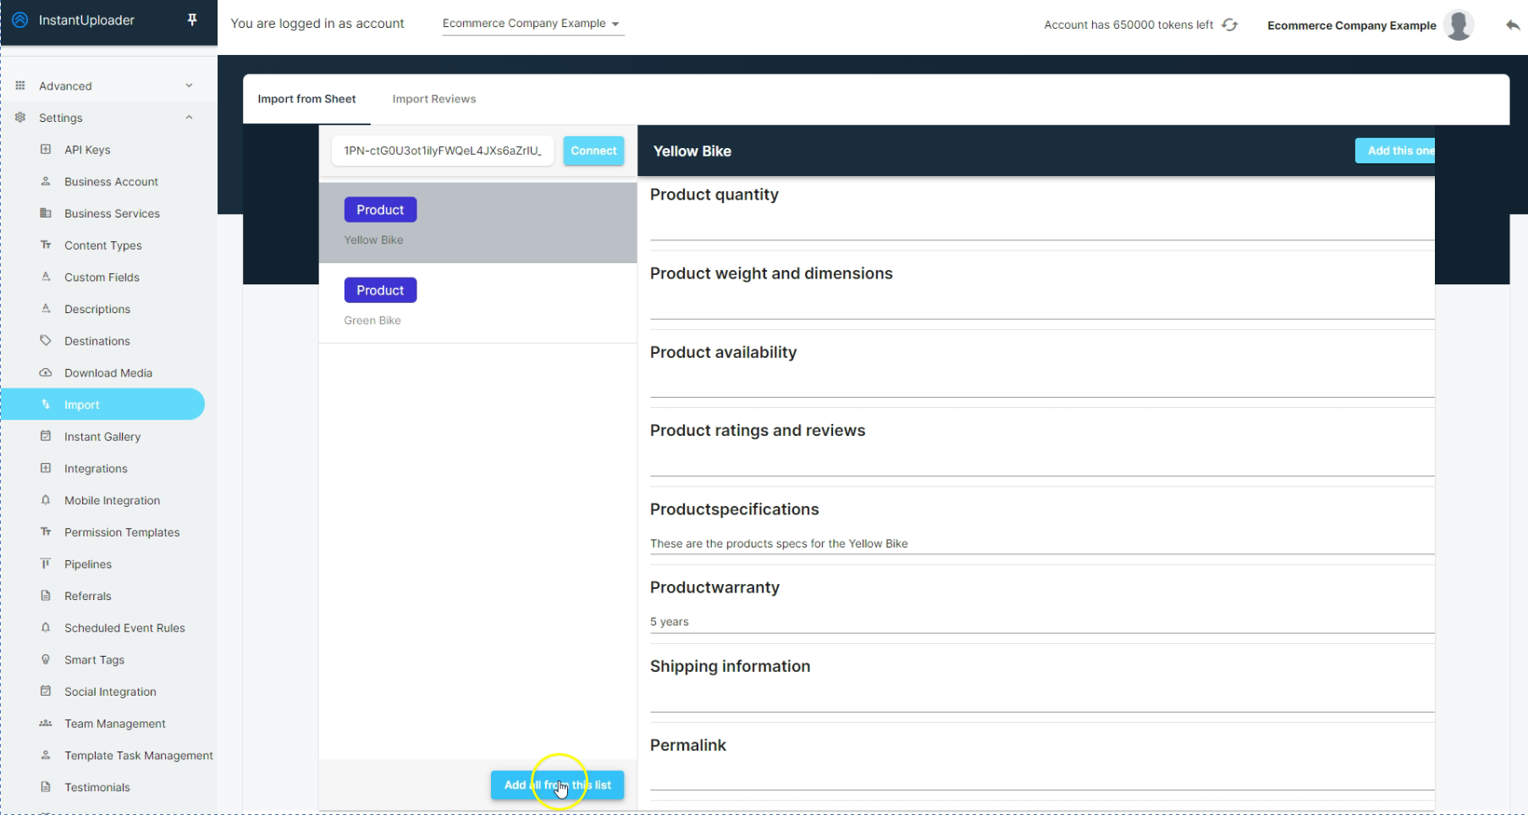Screen dimensions: 1528x815
Task: Click the refresh tokens icon
Action: point(1230,25)
